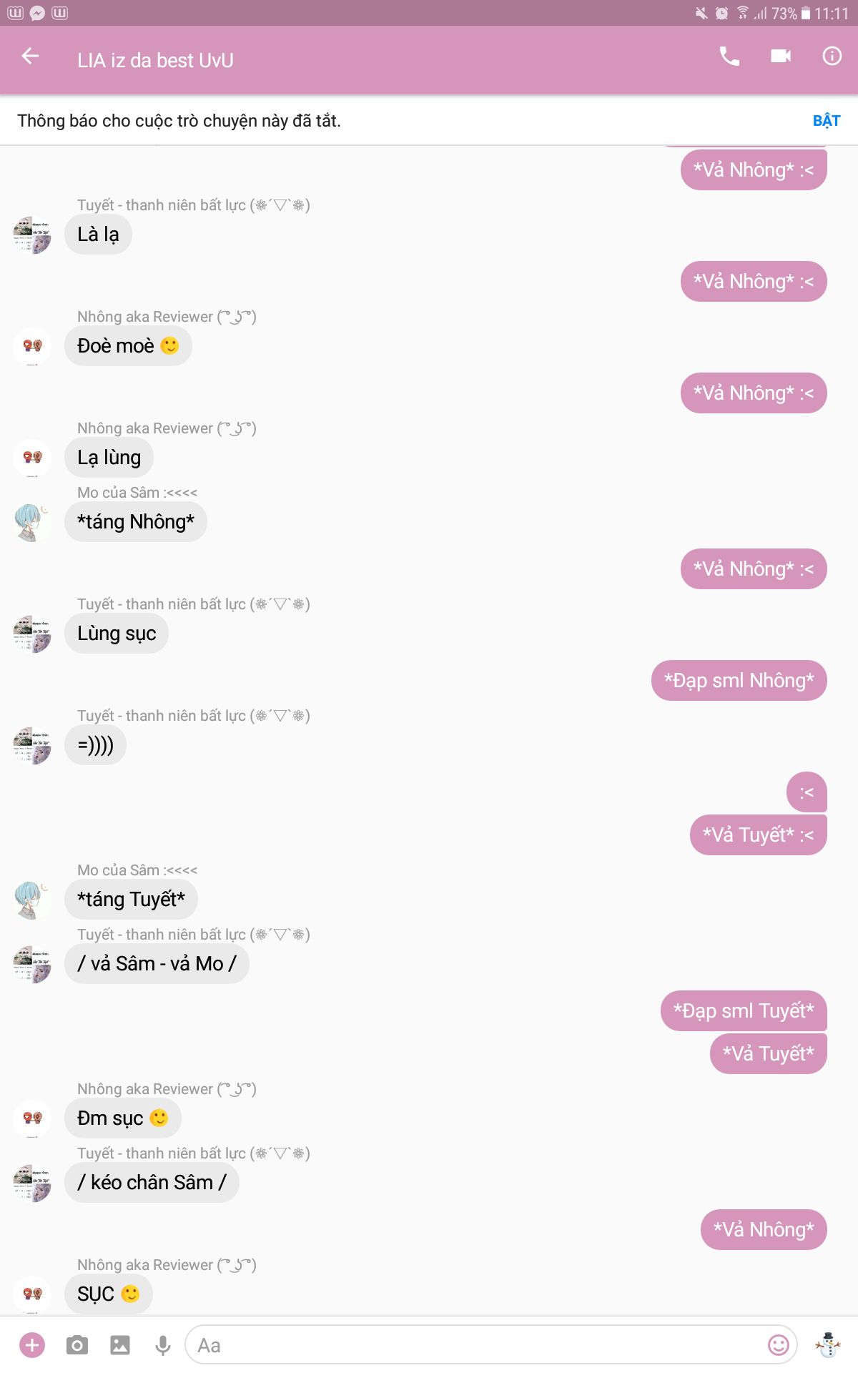This screenshot has height=1373, width=858.
Task: Tap Mo của Sâm's avatar beside *táng Nhông*
Action: 32,523
